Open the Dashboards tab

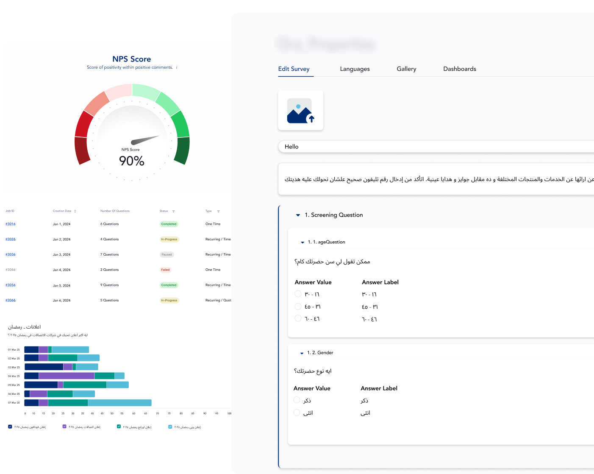click(459, 69)
